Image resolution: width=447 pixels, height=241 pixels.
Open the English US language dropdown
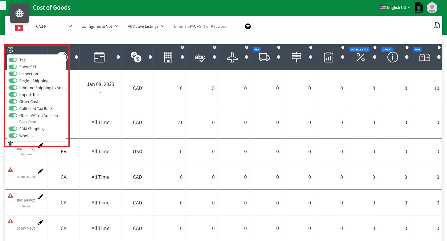(x=395, y=7)
